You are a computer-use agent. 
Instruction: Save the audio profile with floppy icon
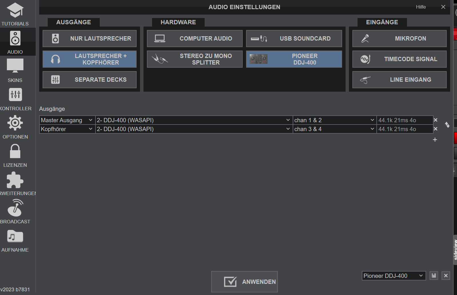coord(434,276)
